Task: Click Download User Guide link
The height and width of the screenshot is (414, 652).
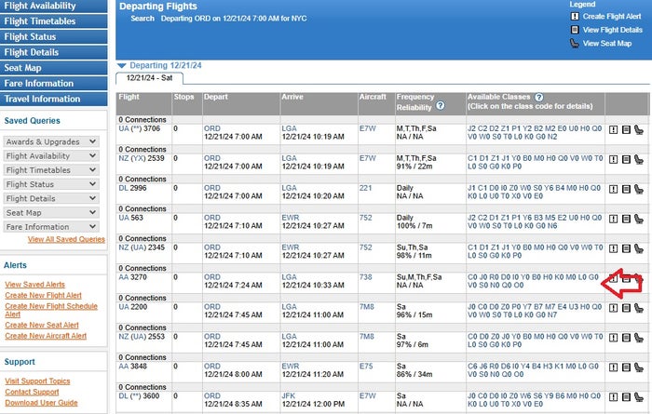Action: coord(41,403)
